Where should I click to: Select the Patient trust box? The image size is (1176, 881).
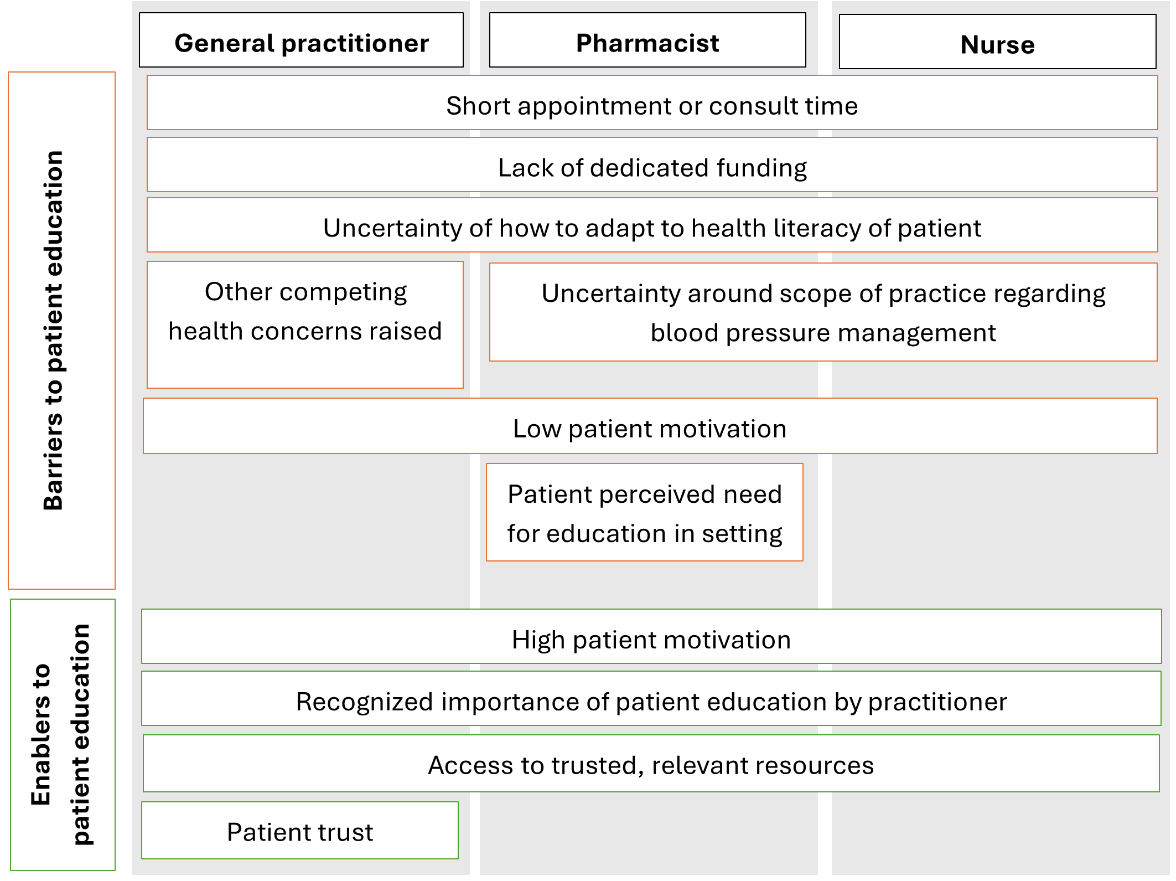pos(300,830)
